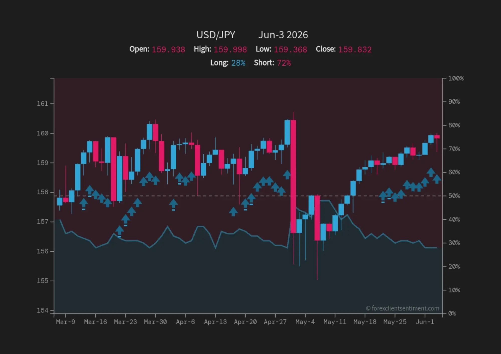Click the Open label in header

(x=139, y=49)
